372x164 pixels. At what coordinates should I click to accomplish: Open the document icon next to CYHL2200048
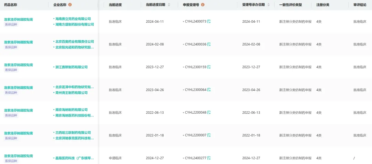[x=209, y=113]
